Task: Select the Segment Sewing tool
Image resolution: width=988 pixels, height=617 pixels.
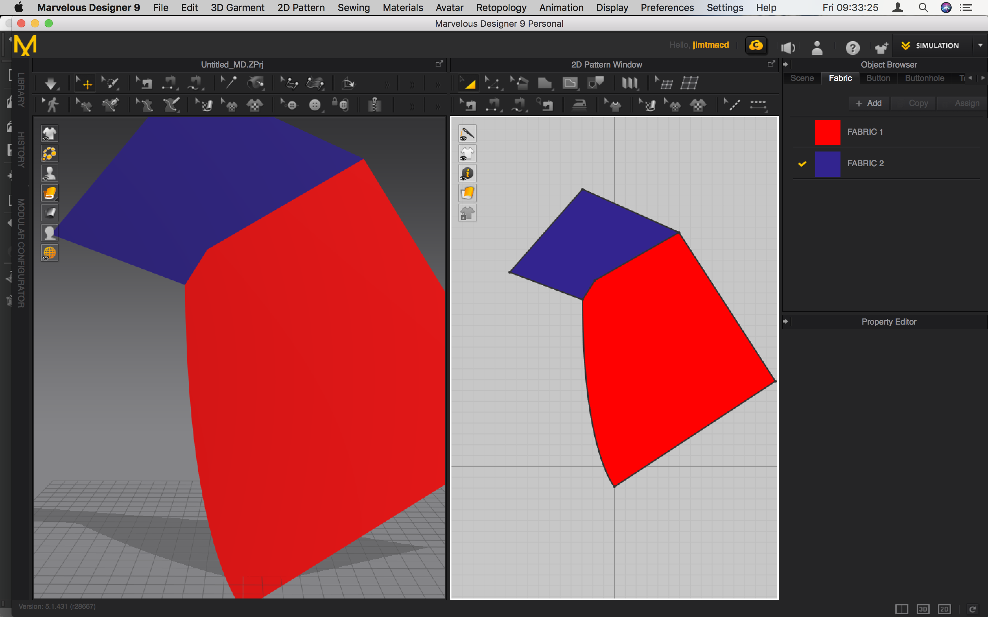Action: click(493, 105)
